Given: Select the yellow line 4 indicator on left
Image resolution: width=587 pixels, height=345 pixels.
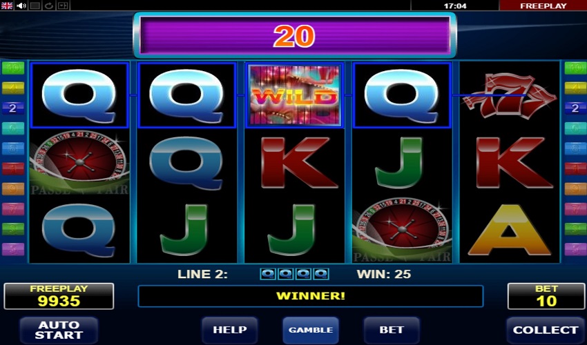Looking at the screenshot, I should [x=13, y=88].
